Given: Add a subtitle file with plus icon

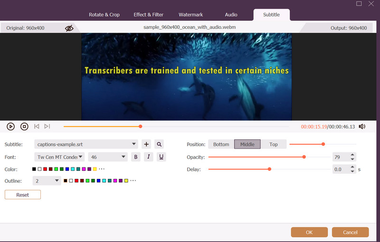Looking at the screenshot, I should click(x=146, y=144).
